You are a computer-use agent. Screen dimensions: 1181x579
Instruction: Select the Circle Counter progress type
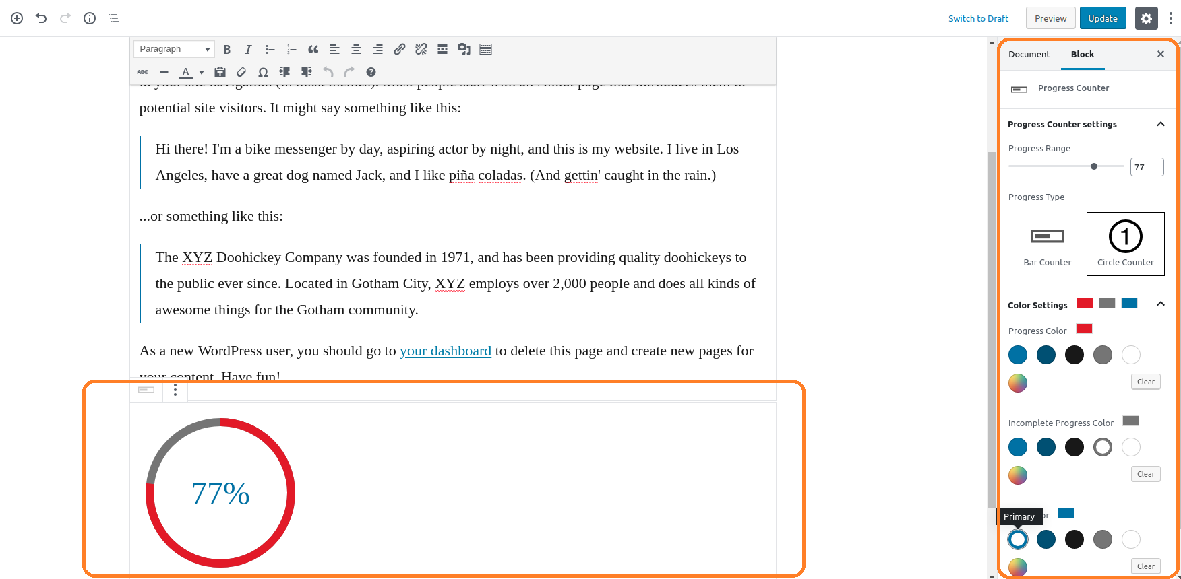tap(1126, 244)
